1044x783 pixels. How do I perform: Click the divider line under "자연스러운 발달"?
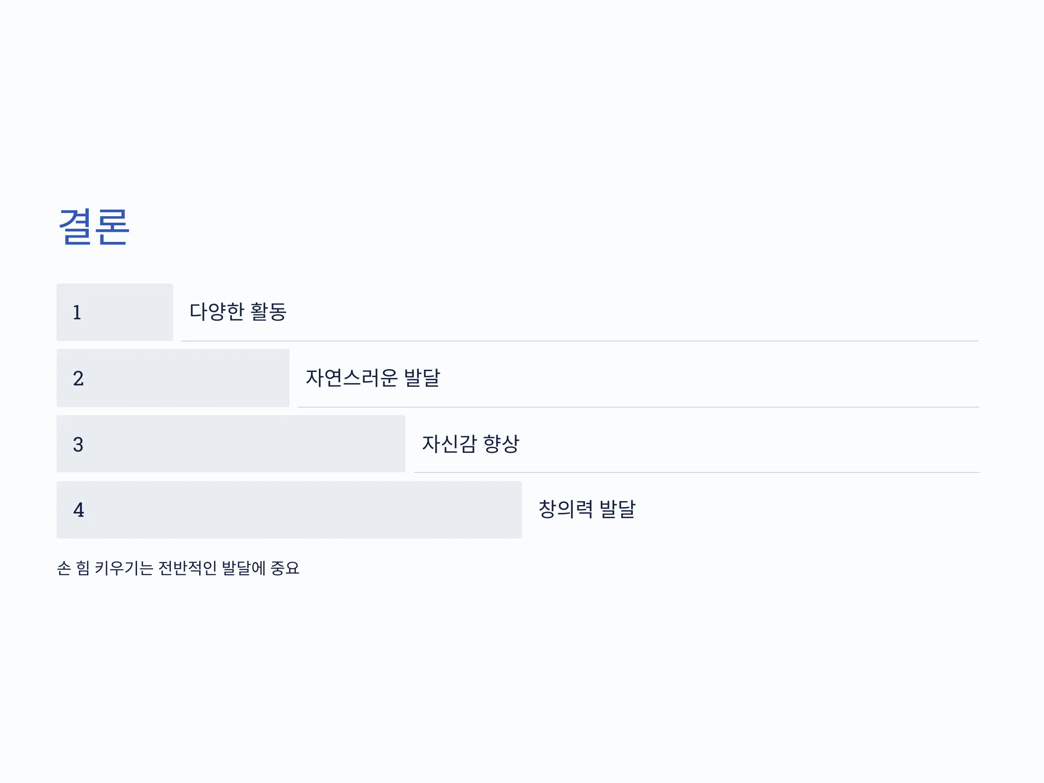coord(639,407)
